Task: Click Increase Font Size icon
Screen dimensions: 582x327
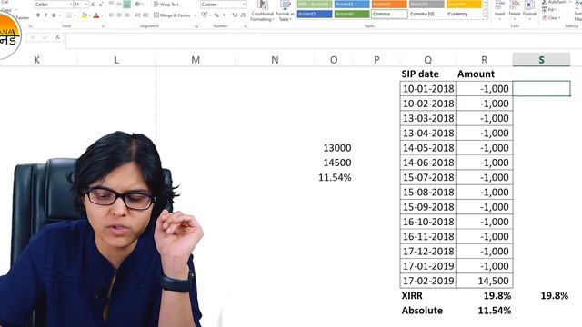Action: pyautogui.click(x=93, y=5)
